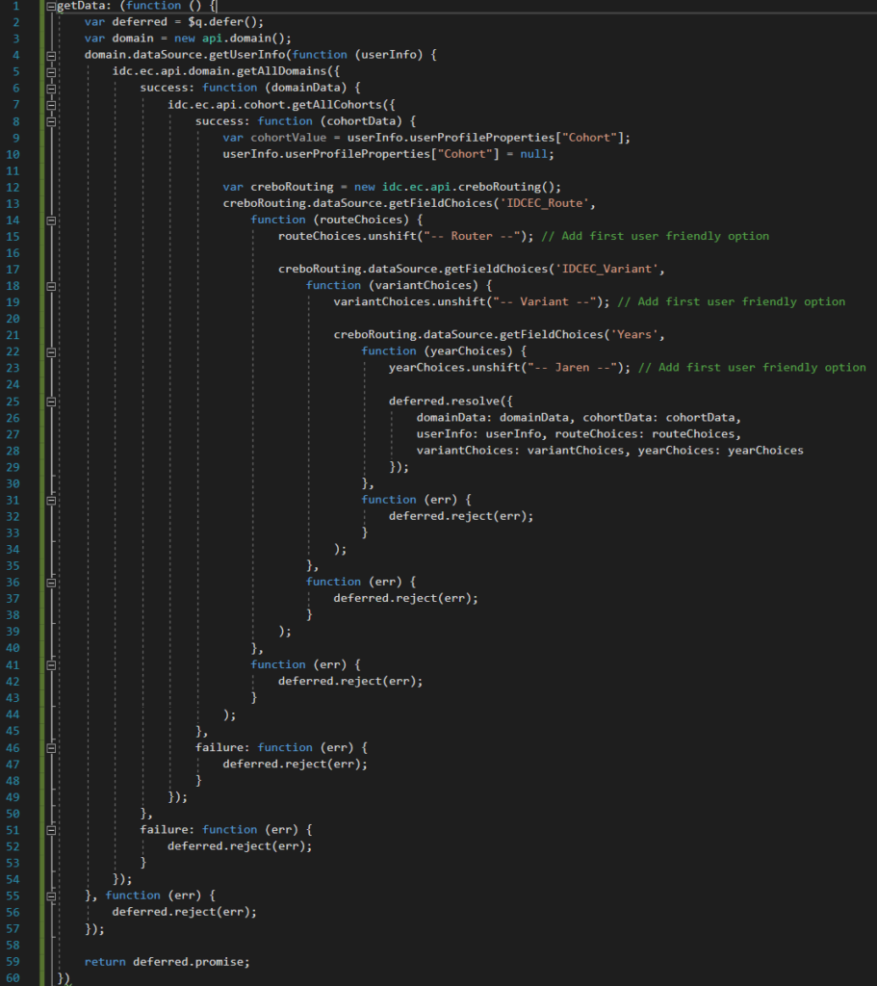
Task: Collapse the err function fold on line 55
Action: (51, 896)
